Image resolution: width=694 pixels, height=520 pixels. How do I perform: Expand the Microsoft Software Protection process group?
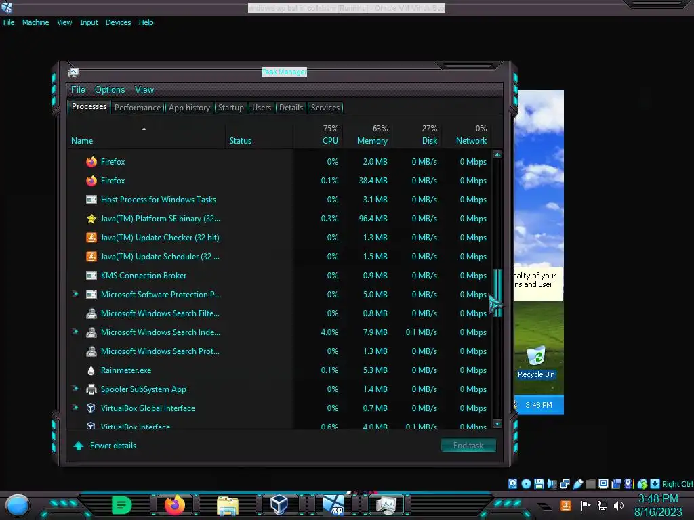[75, 294]
